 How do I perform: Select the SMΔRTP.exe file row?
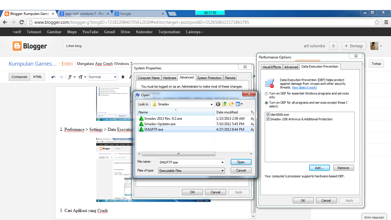pyautogui.click(x=195, y=129)
